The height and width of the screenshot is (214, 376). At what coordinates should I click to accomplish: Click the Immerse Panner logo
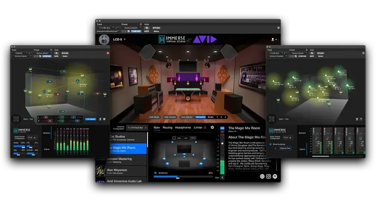22,130
